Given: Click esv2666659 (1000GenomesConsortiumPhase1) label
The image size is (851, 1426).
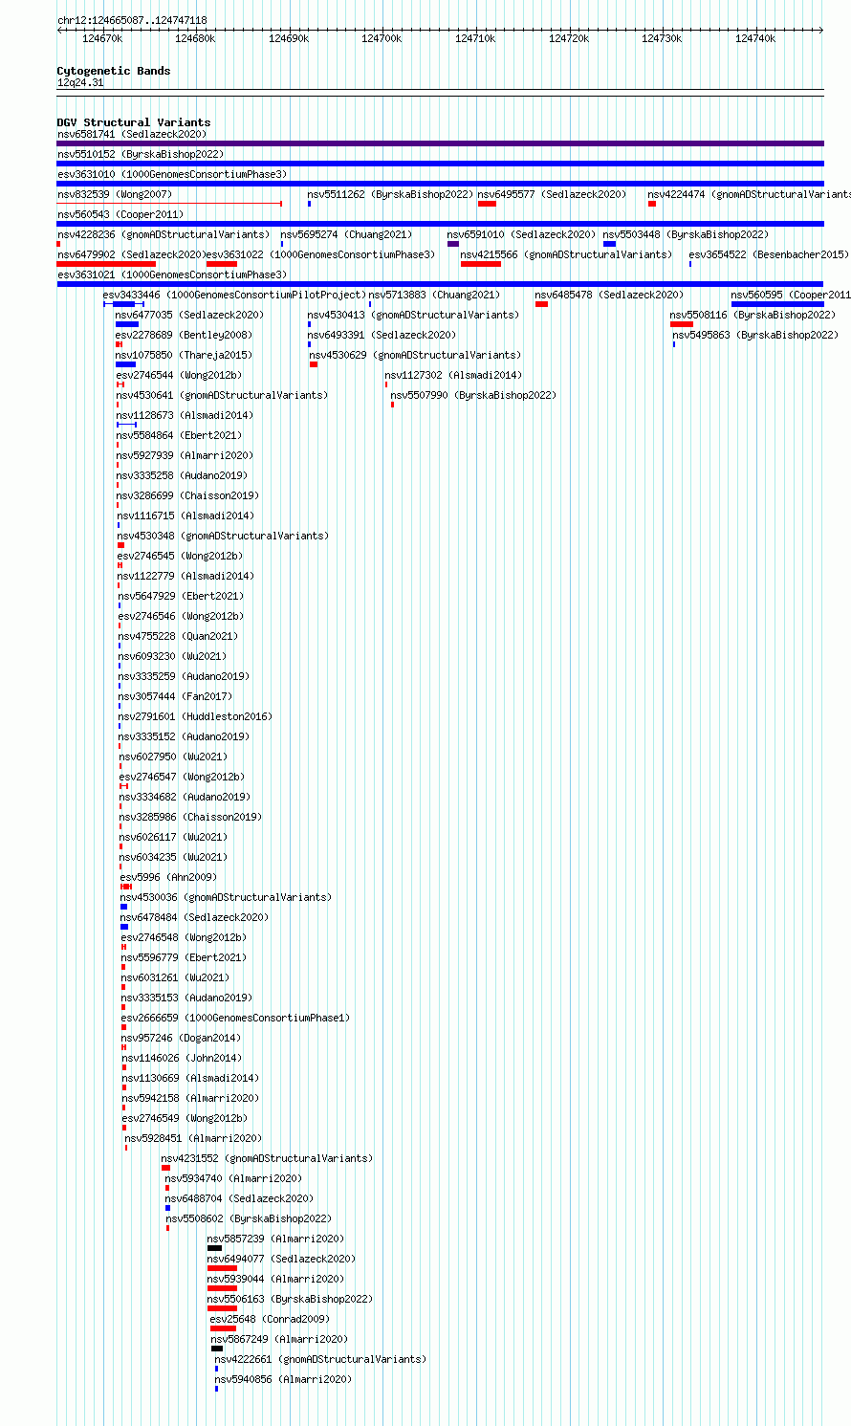Looking at the screenshot, I should point(235,1018).
